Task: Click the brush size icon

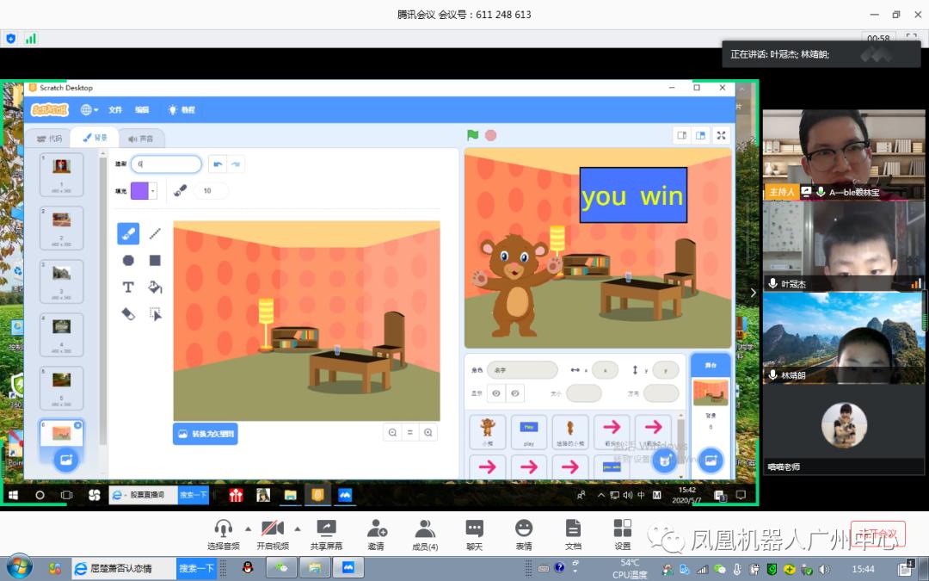Action: coord(180,190)
